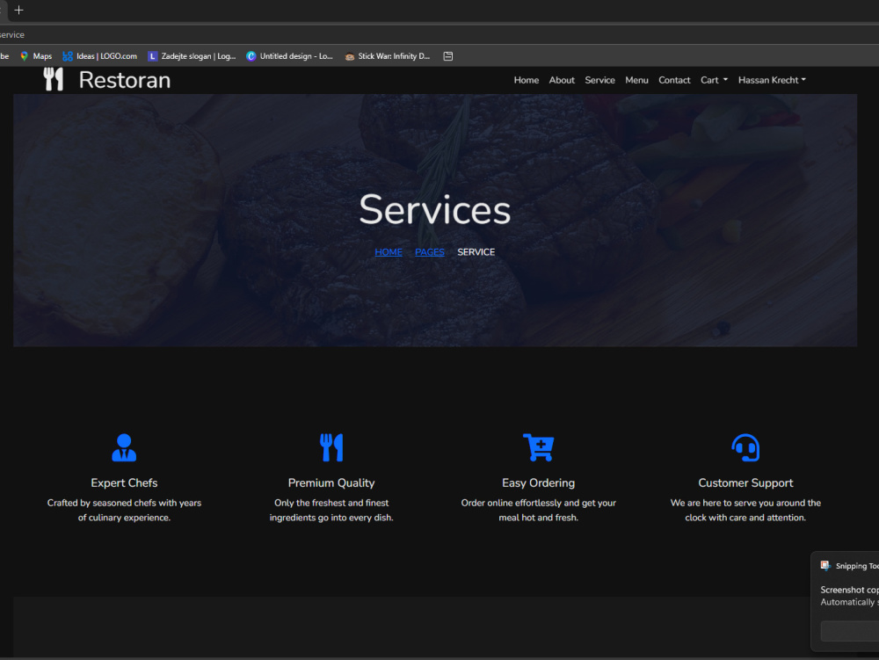This screenshot has height=660, width=879.
Task: Open the Service nav item
Action: click(x=599, y=80)
